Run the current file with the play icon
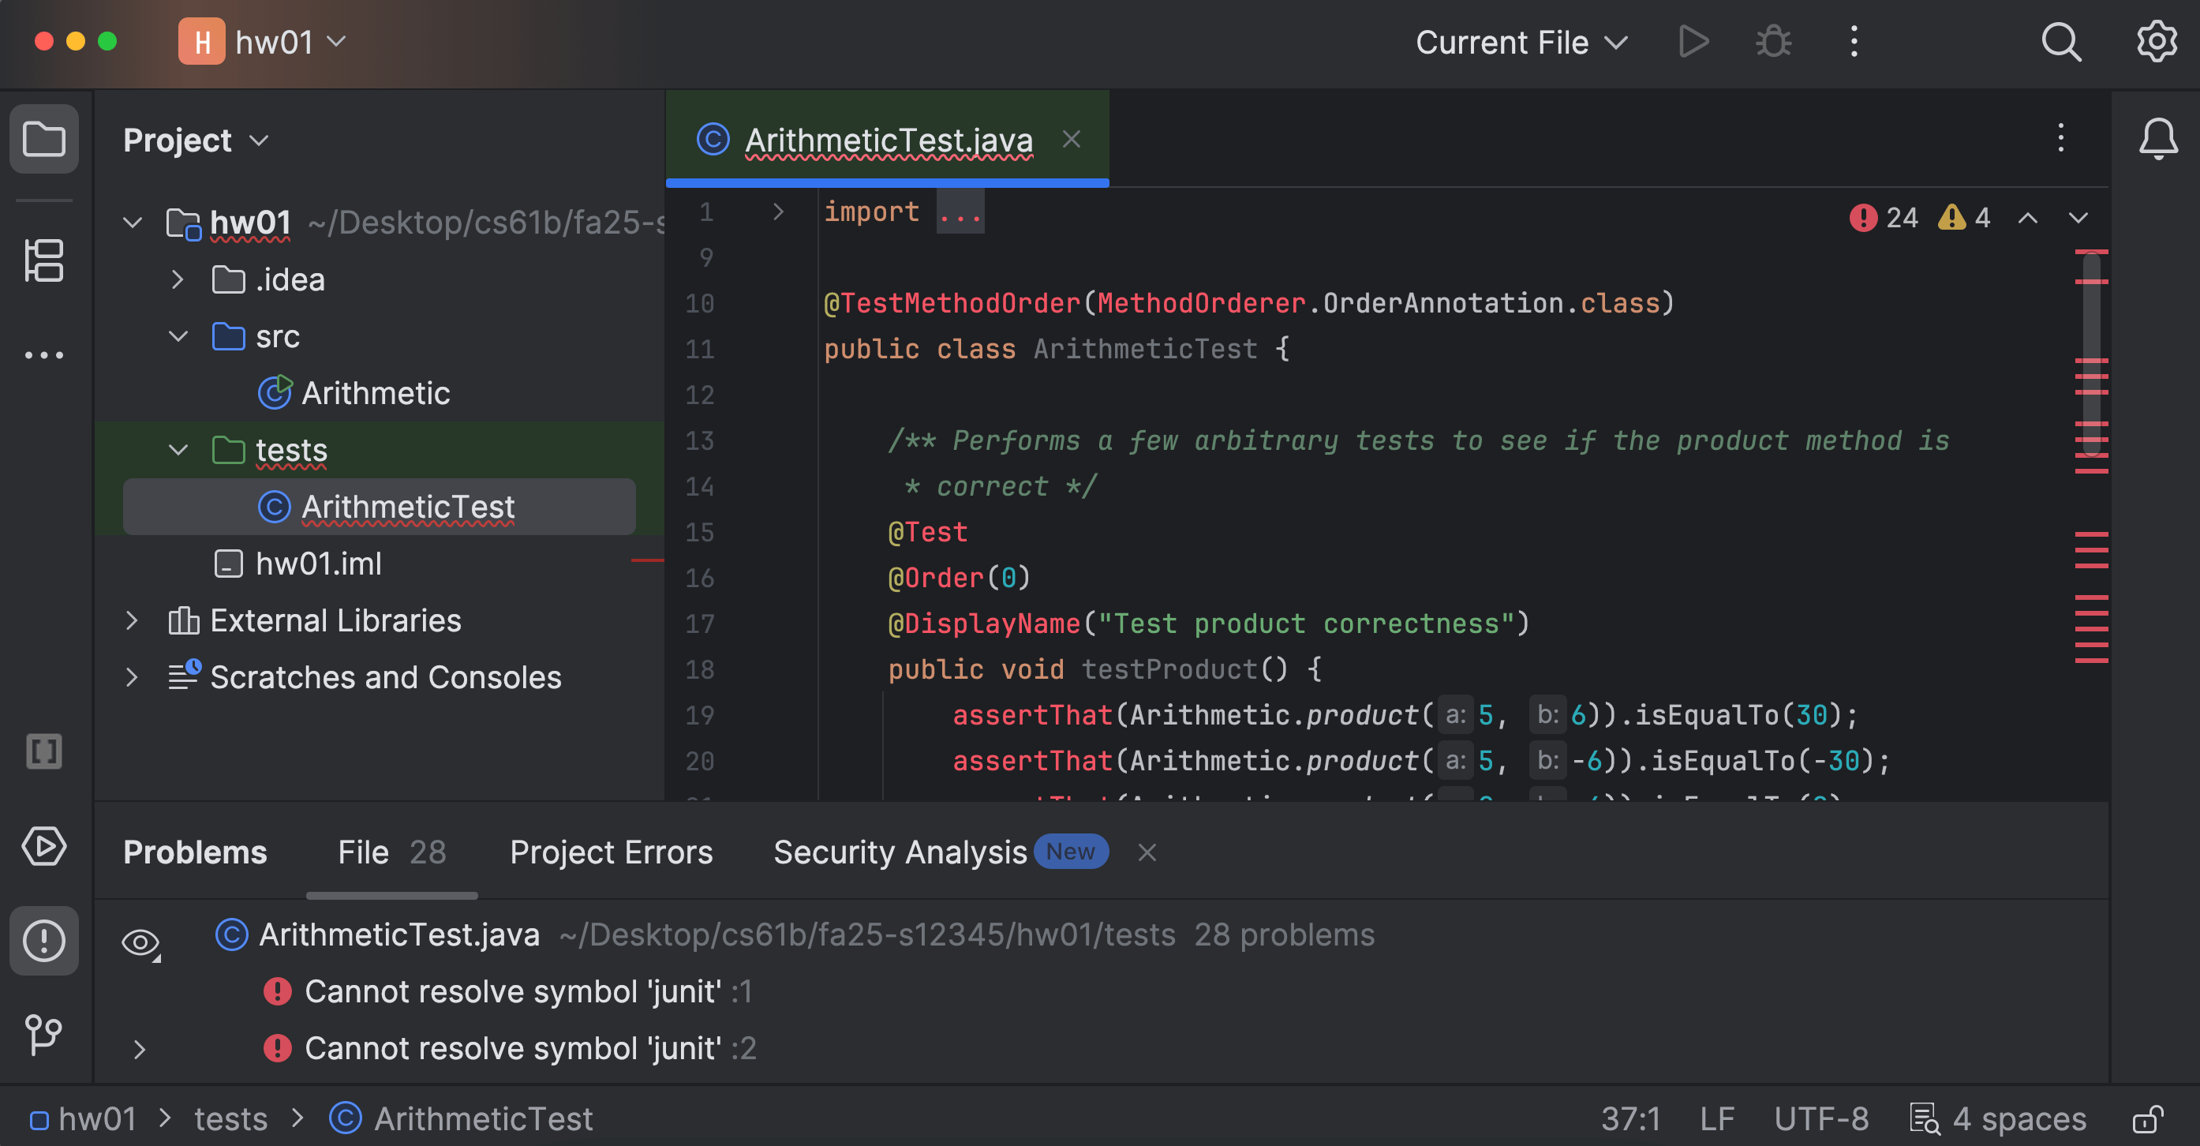The image size is (2200, 1146). (x=1692, y=41)
